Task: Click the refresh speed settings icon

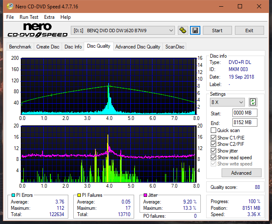Action: pyautogui.click(x=253, y=102)
